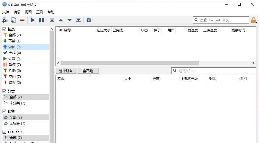
Task: Toggle the TRACKERS section checkbox
Action: [x=5, y=132]
